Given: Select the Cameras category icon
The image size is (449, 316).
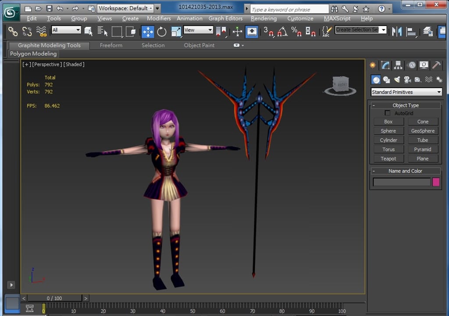Looking at the screenshot, I should coord(407,79).
